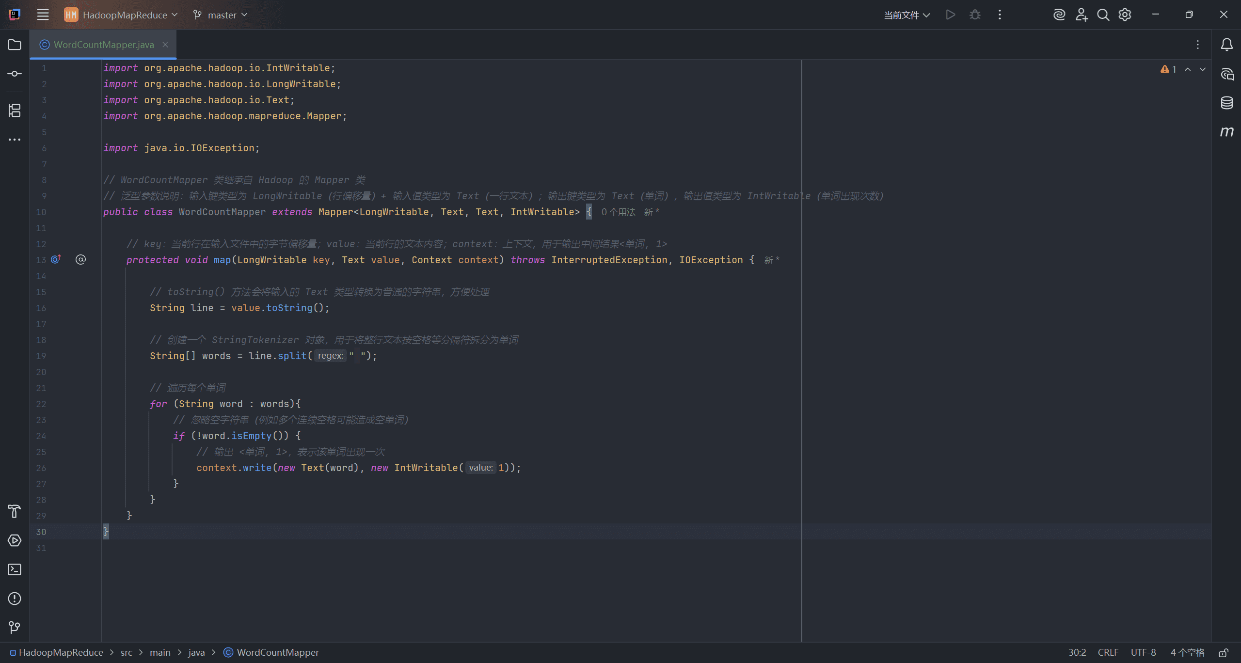The width and height of the screenshot is (1241, 663).
Task: Open the Build hammer tool window
Action: 15,511
